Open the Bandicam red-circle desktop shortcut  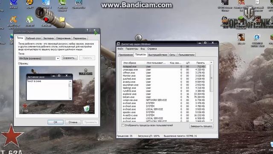tap(46, 21)
